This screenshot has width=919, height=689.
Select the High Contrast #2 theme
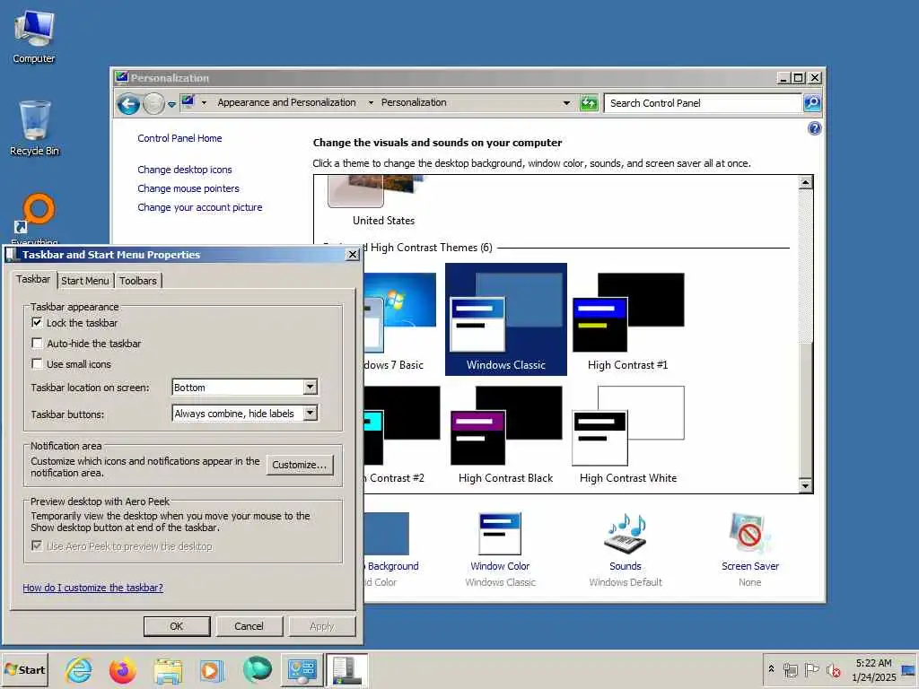(x=401, y=433)
